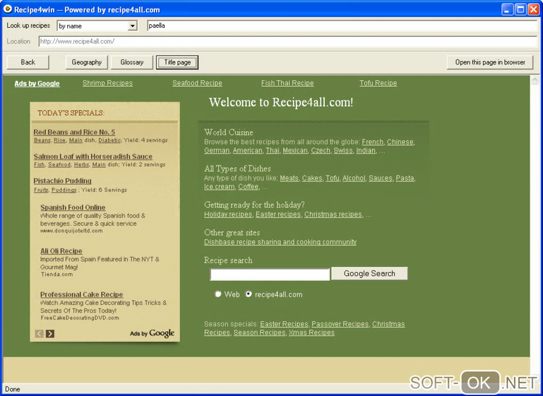543x396 pixels.
Task: Click the Coffee link
Action: (x=248, y=187)
